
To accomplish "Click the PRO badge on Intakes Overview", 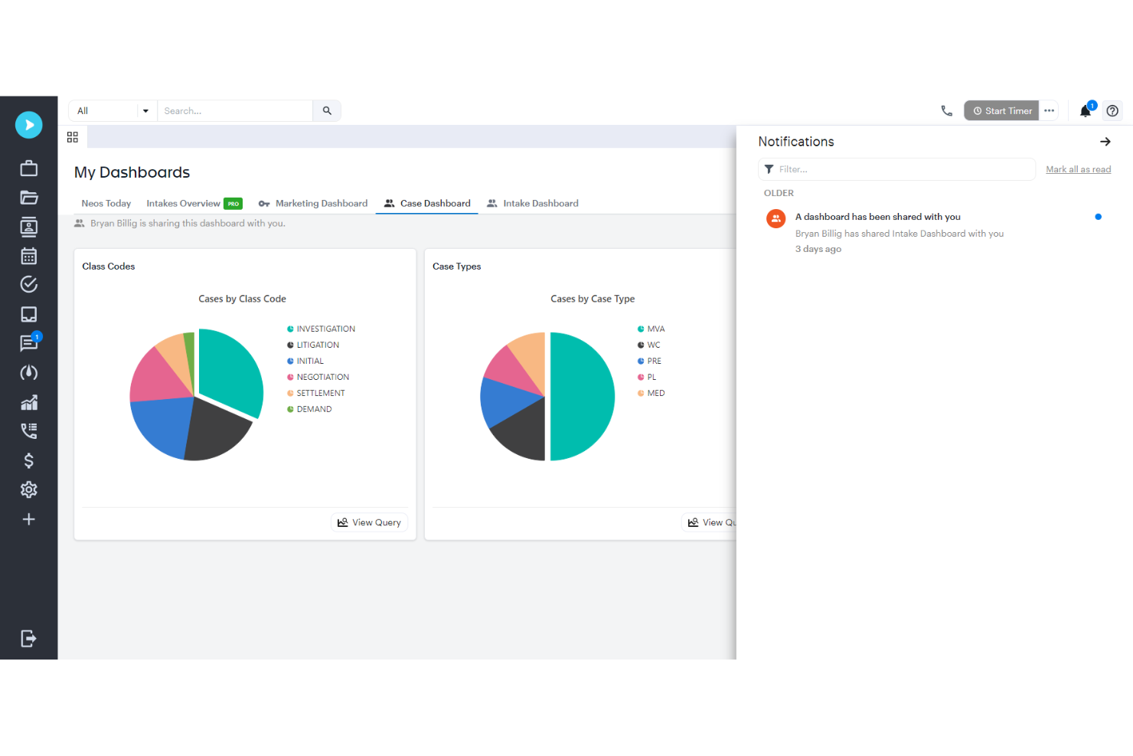I will [233, 204].
